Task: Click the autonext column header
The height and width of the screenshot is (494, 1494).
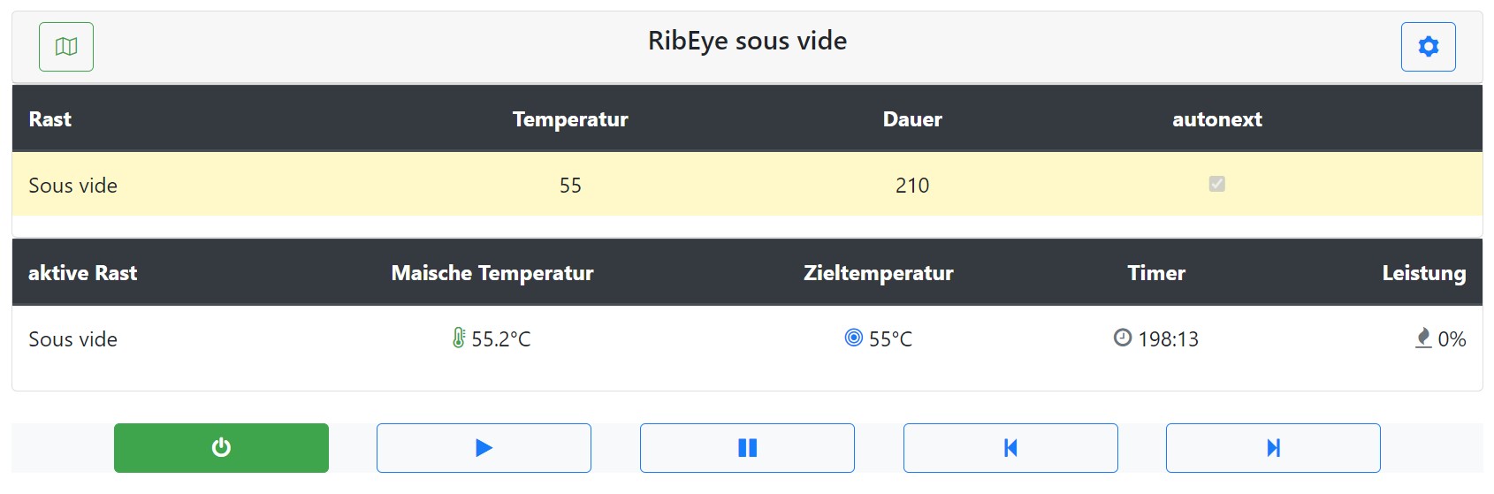Action: (x=1217, y=119)
